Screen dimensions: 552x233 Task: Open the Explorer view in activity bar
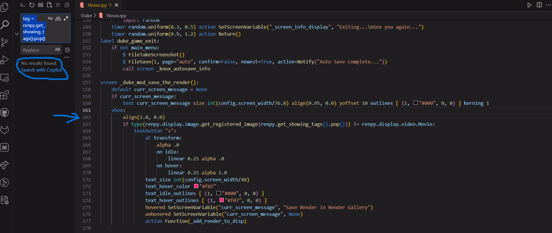[5, 7]
